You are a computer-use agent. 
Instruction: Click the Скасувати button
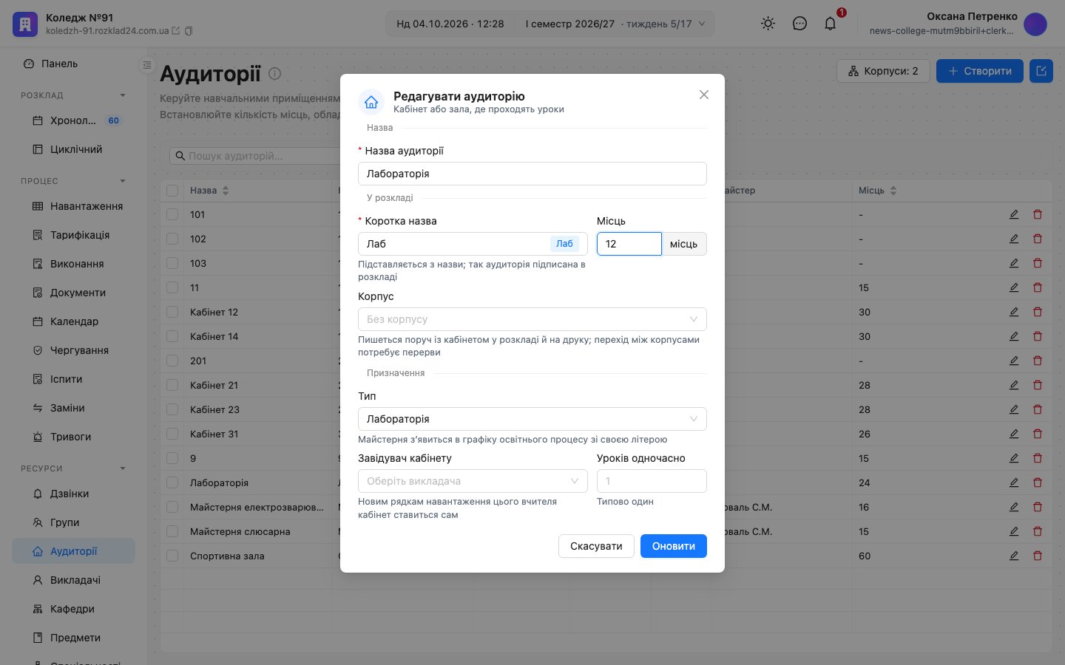click(x=596, y=546)
